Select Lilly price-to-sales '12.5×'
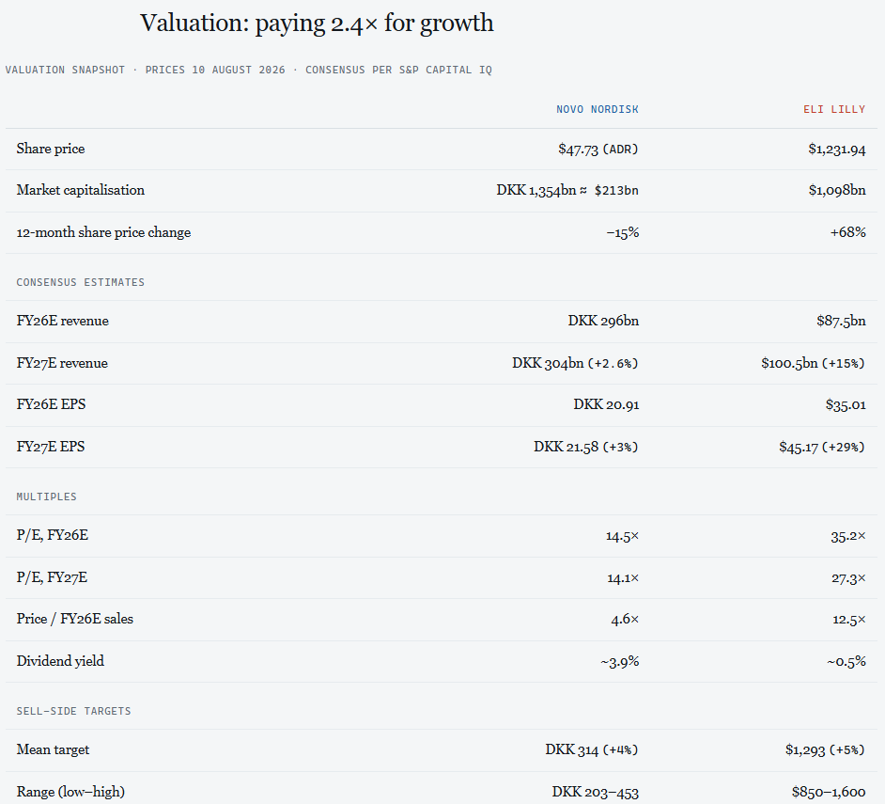The height and width of the screenshot is (804, 885). pos(849,620)
